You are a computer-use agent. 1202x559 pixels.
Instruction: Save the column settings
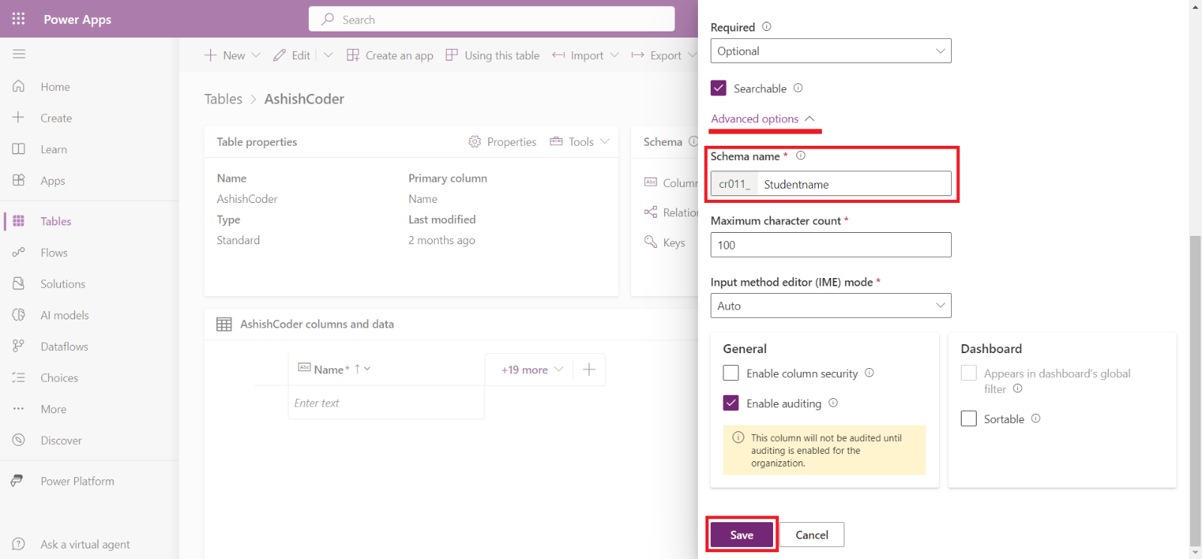coord(741,535)
